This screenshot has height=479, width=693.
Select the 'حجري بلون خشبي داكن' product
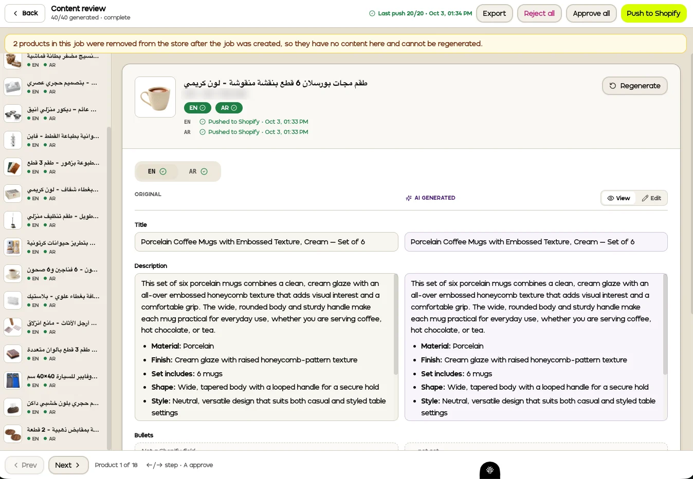tap(54, 407)
